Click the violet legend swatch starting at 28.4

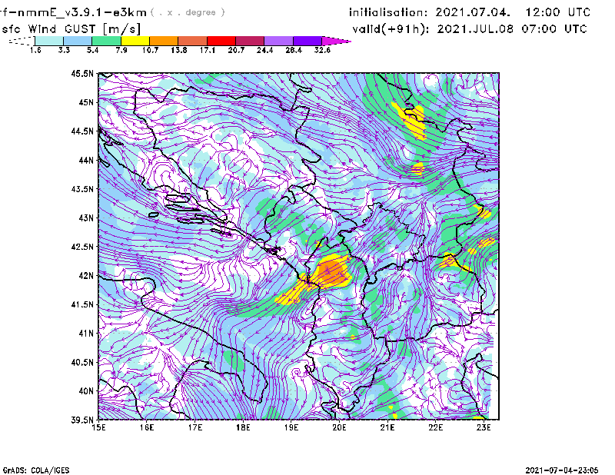coord(307,41)
